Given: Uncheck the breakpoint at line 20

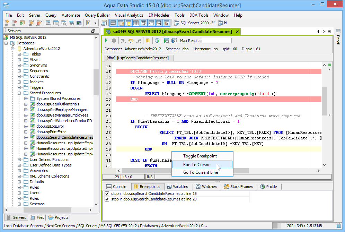Looking at the screenshot, I should [x=107, y=199].
